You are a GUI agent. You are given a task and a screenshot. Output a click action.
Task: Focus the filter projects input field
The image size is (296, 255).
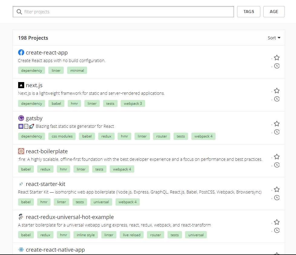click(x=123, y=12)
